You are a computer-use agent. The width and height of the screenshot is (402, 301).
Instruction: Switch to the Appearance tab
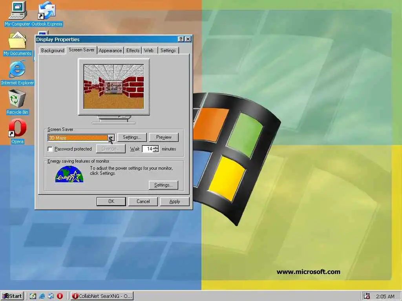[110, 51]
